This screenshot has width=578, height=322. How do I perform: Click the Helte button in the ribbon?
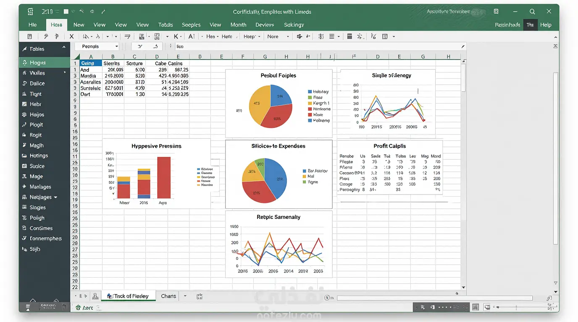pos(227,36)
